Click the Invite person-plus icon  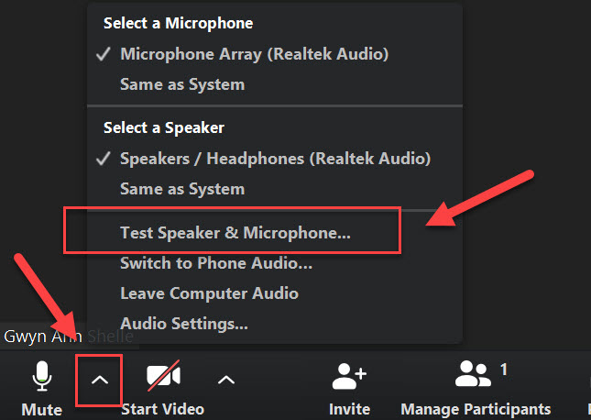(x=349, y=376)
